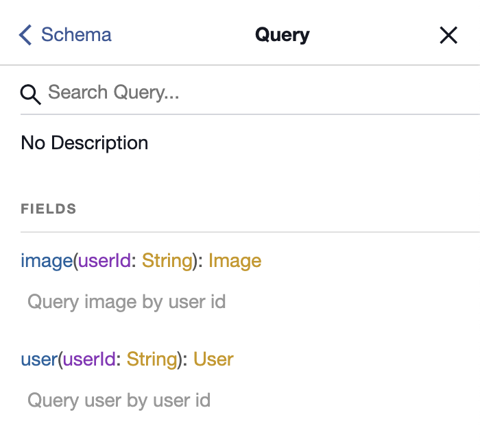Screen dimensions: 480x445
Task: Open the Image return type
Action: click(235, 261)
